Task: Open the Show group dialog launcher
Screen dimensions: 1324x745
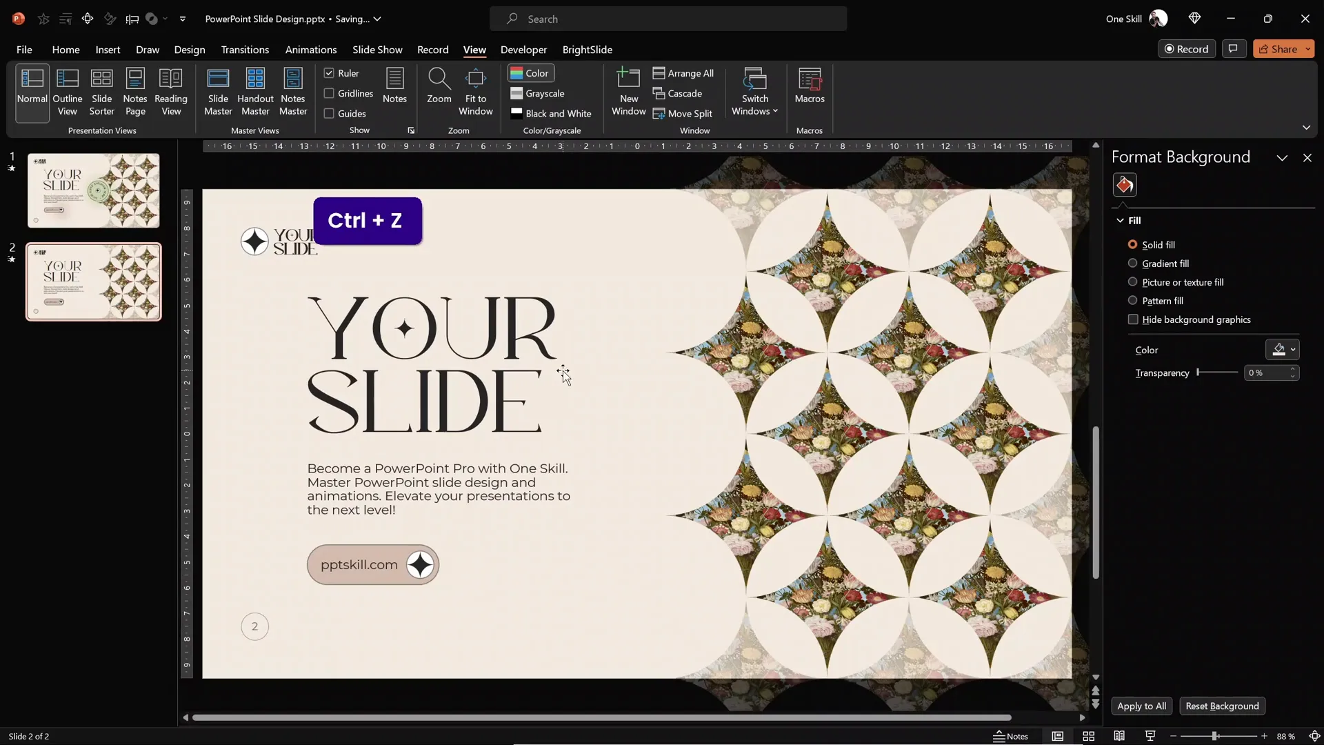Action: click(411, 130)
